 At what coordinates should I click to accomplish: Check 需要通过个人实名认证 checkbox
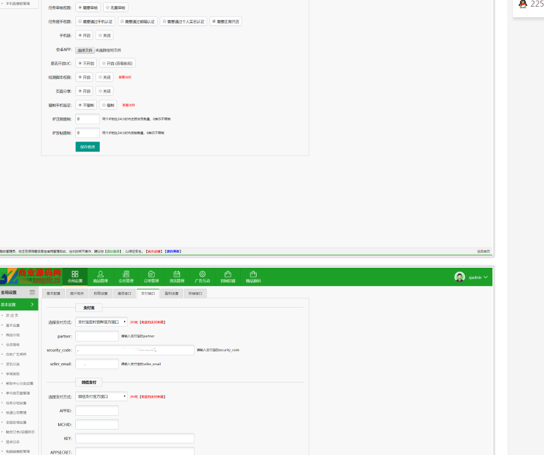(165, 22)
